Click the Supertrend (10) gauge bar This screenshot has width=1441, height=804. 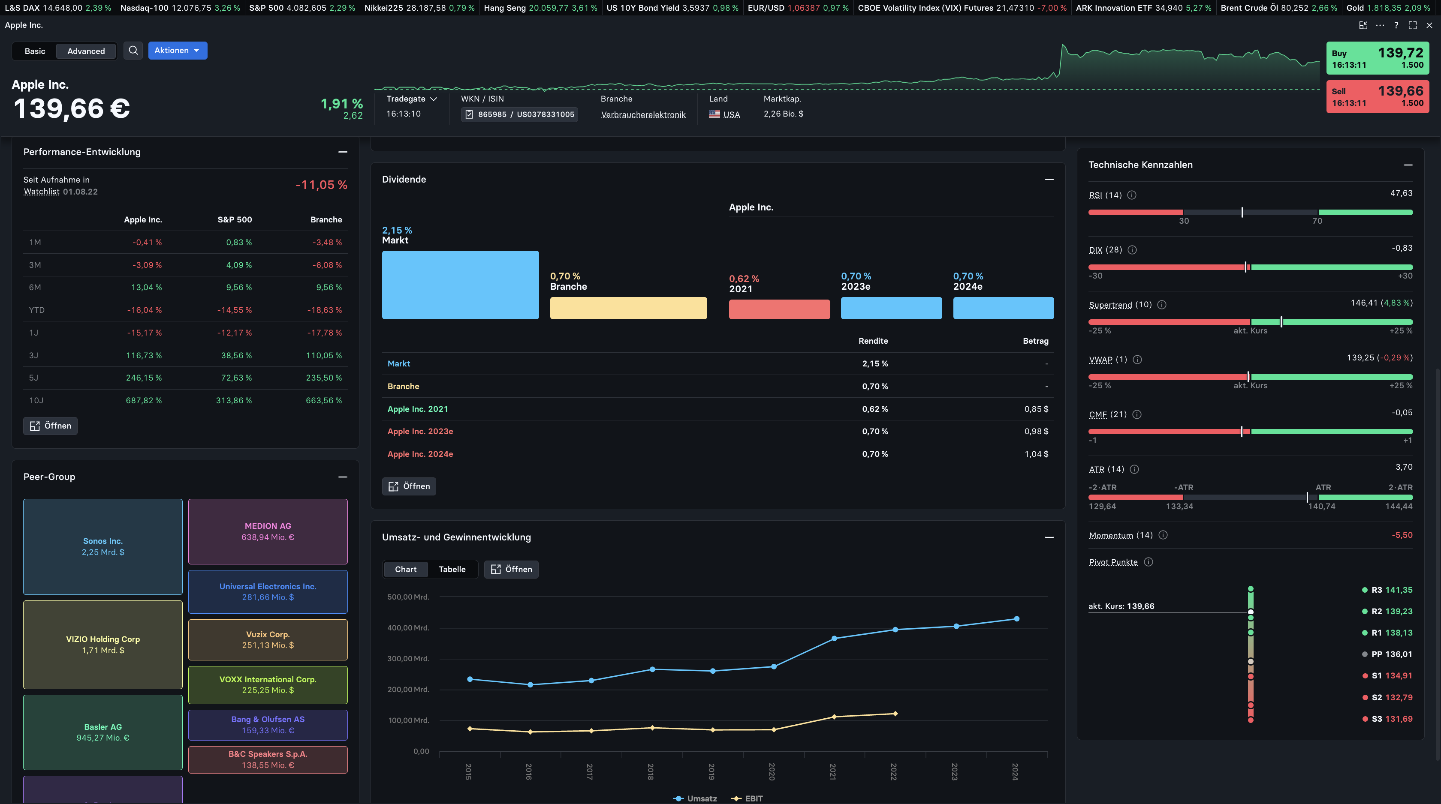[x=1250, y=322]
